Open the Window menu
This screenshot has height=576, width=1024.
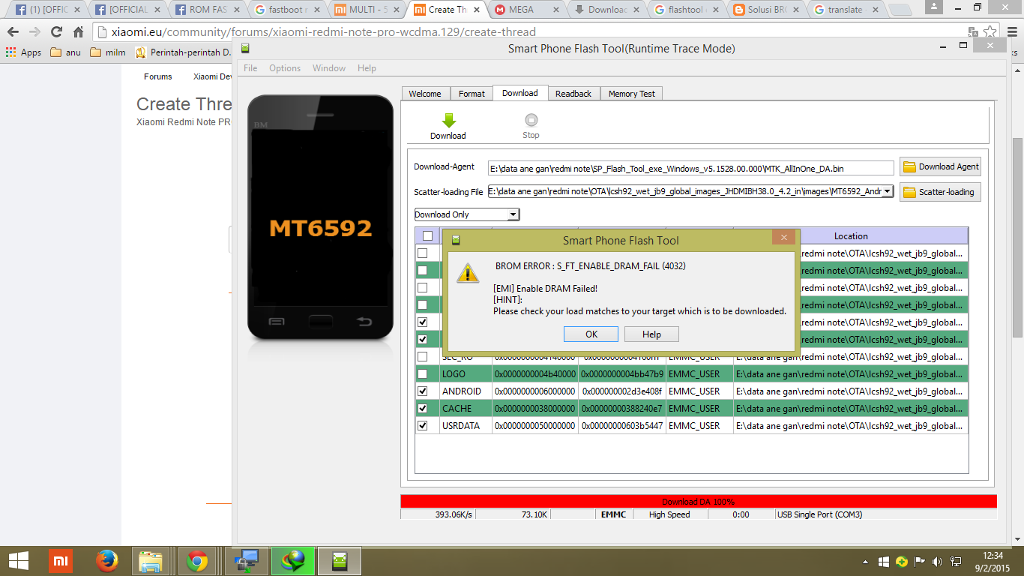[x=329, y=68]
